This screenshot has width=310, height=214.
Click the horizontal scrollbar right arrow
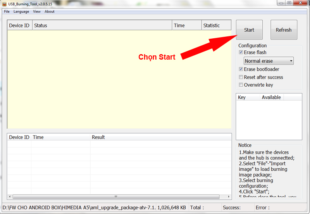[x=229, y=197]
